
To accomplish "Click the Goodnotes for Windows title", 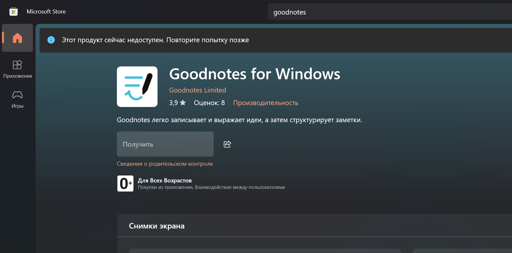I will pos(255,74).
